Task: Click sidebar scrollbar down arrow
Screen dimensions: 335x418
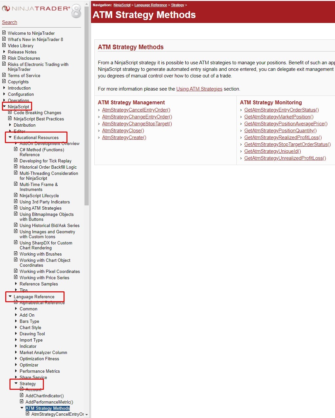Action: coord(86,415)
